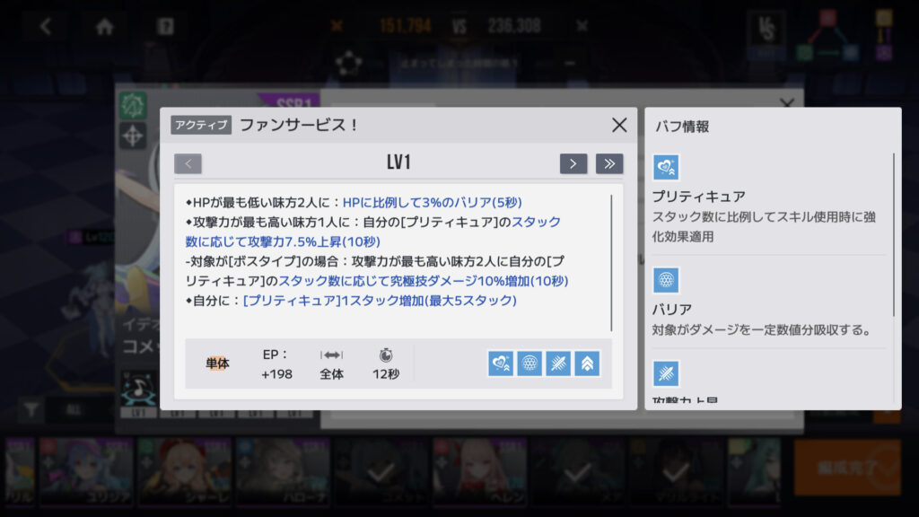Viewport: 919px width, 517px height.
Task: Click the double-chevron upgrade buff icon in footer
Action: click(x=587, y=364)
